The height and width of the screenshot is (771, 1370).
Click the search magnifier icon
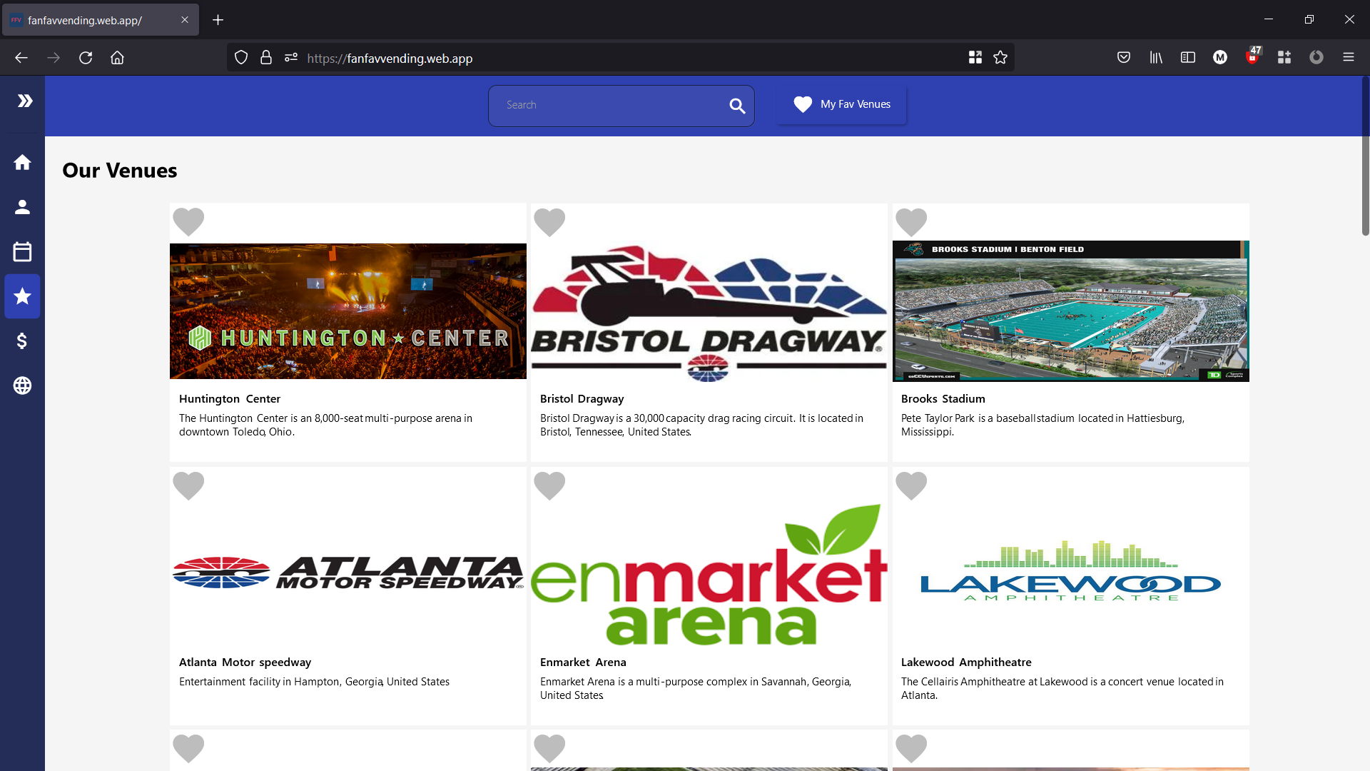pyautogui.click(x=737, y=106)
